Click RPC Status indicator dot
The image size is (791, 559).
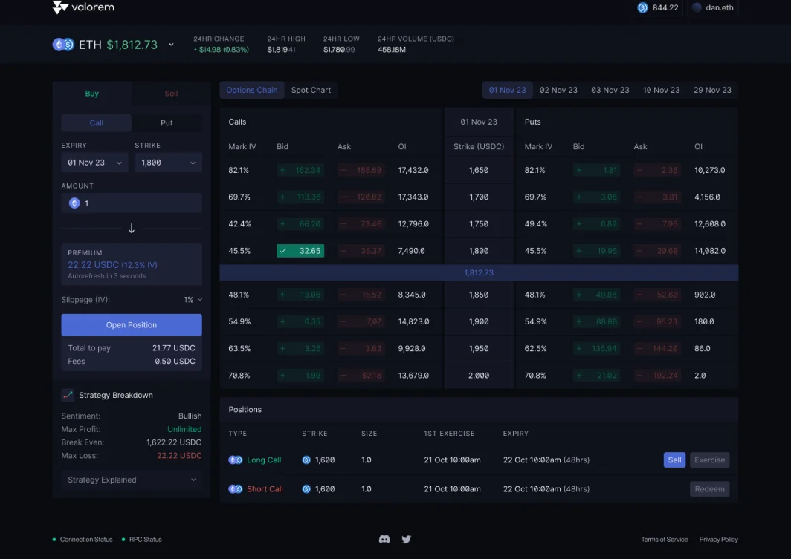click(123, 540)
